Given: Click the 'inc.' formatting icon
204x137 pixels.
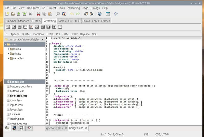Looking at the screenshot, I should click(8, 27).
